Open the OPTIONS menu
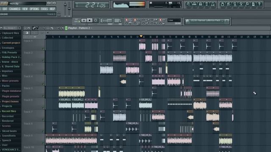The image size is (271, 152). click(34, 9)
